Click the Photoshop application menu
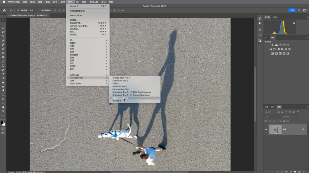 pyautogui.click(x=14, y=2)
